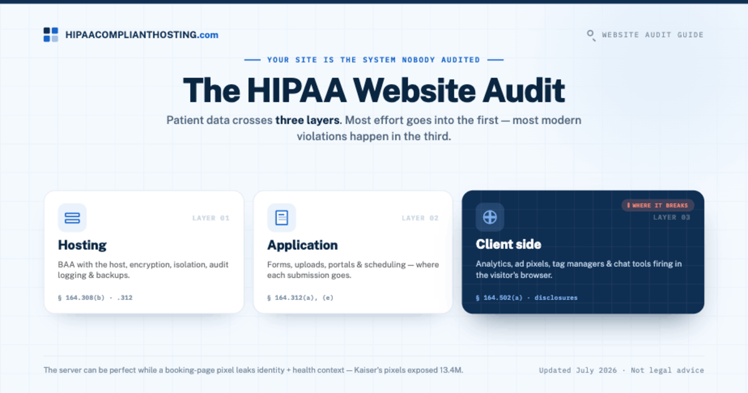The width and height of the screenshot is (748, 393).
Task: Click the '§ 164.502(a) · disclosures' citation
Action: click(x=527, y=298)
